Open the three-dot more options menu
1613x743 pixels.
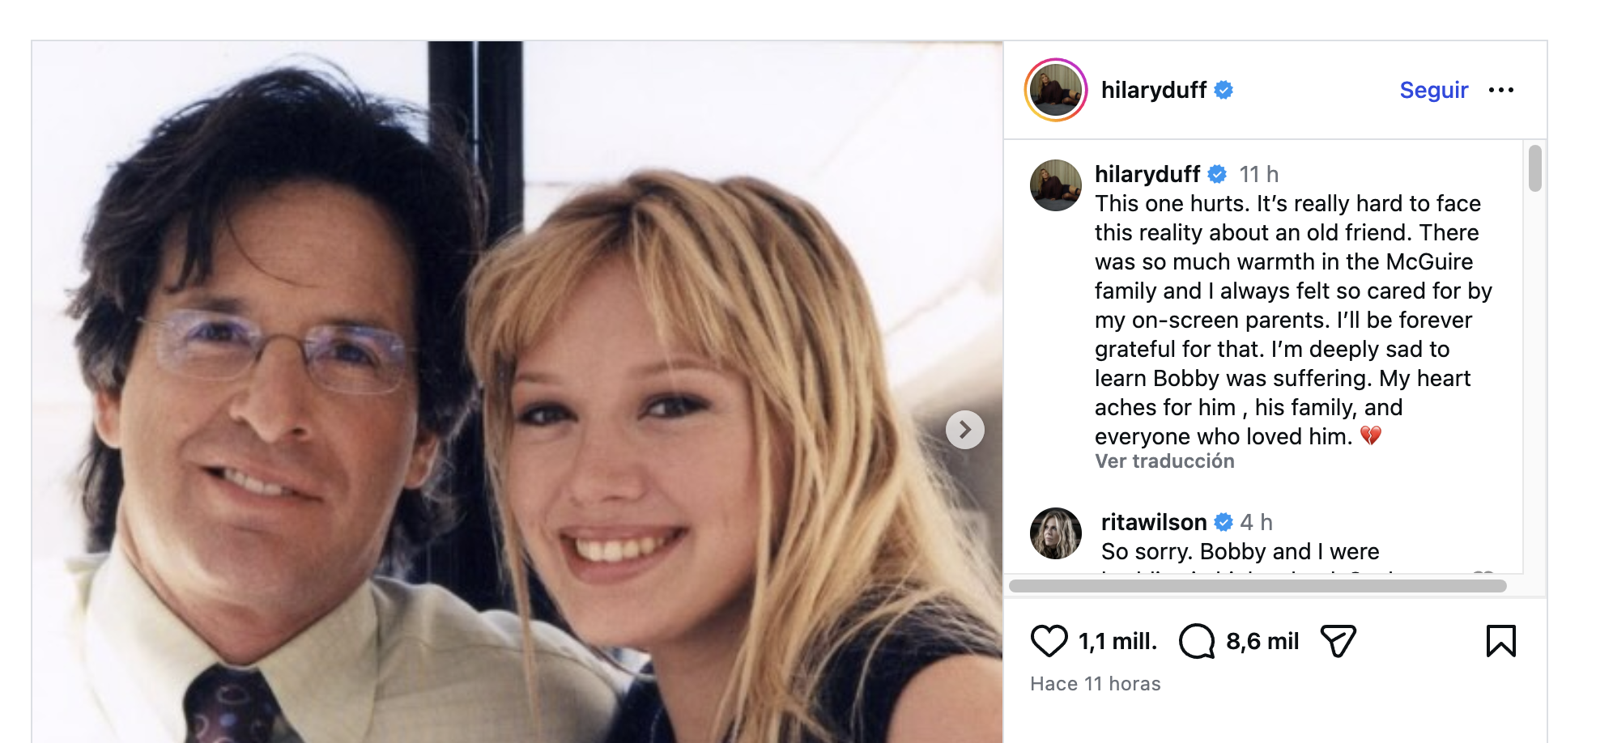[1500, 90]
